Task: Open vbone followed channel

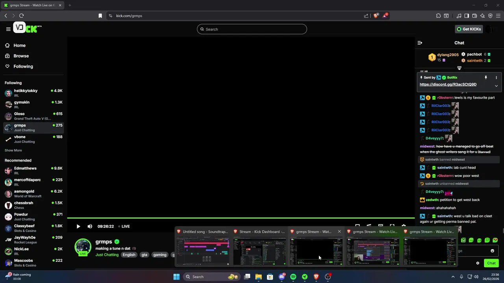Action: [33, 139]
